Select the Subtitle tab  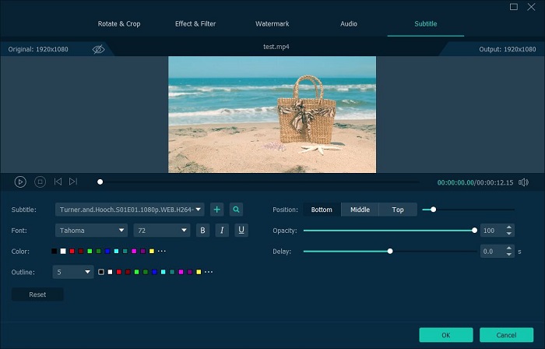pos(426,23)
